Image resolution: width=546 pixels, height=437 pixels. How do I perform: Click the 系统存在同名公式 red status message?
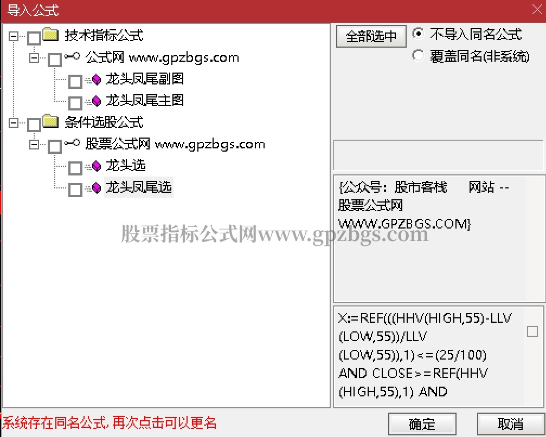pyautogui.click(x=110, y=423)
